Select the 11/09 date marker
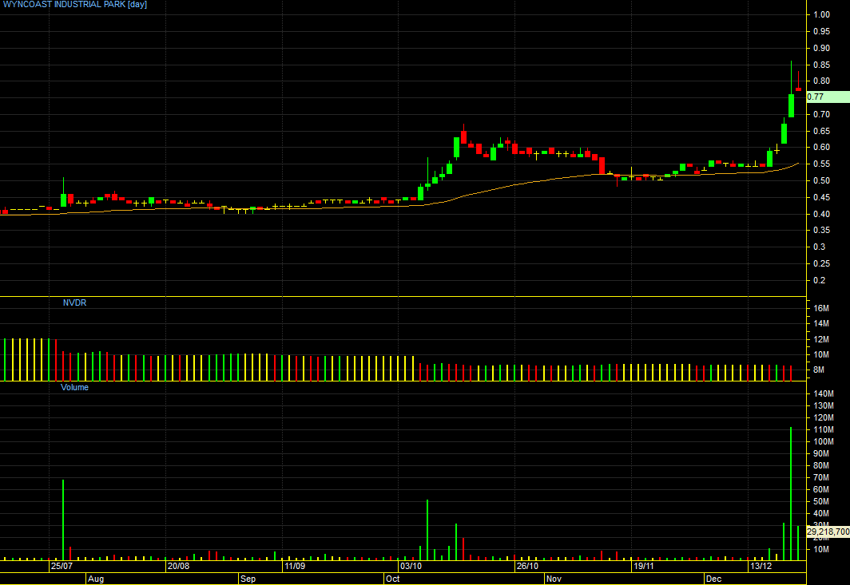The image size is (850, 585). 295,566
